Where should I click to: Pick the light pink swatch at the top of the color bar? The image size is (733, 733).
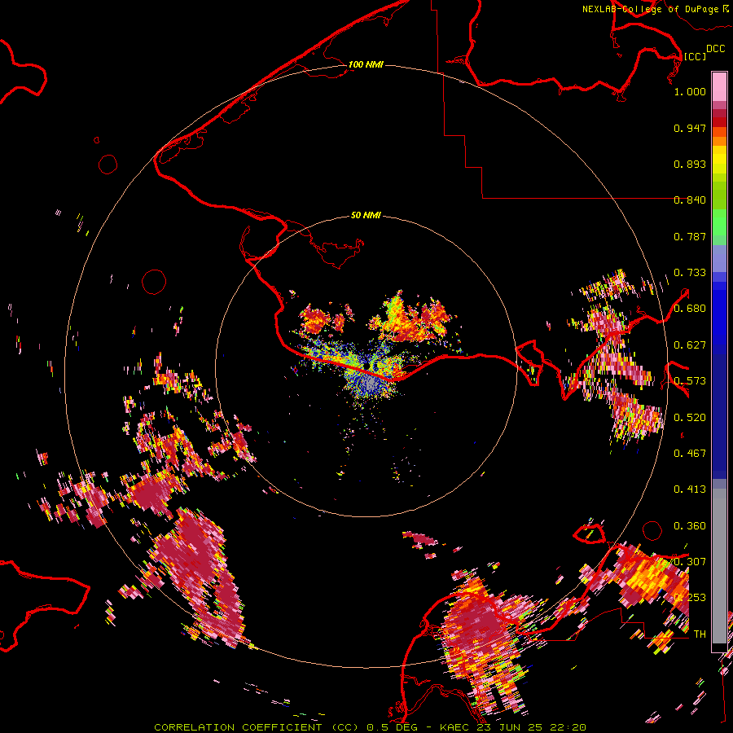point(719,86)
